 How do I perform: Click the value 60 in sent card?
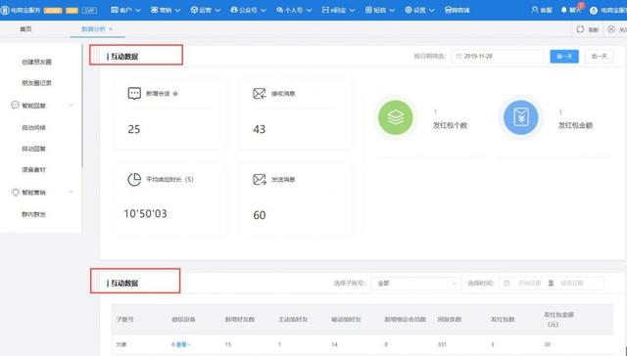coord(259,215)
